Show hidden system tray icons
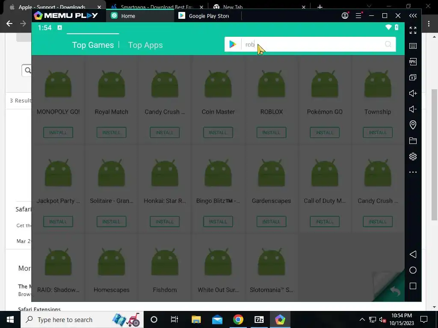Image resolution: width=438 pixels, height=328 pixels. click(362, 319)
